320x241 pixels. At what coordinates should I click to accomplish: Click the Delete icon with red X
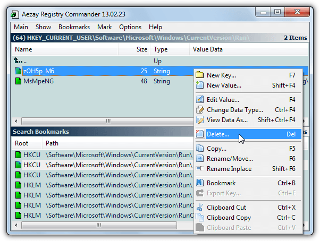(199, 134)
